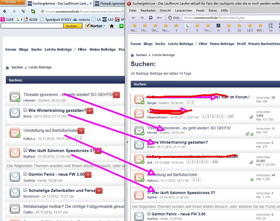Expand the arrow icon before Schwielige Zehenballen thread
280x221 pixels.
(25, 190)
